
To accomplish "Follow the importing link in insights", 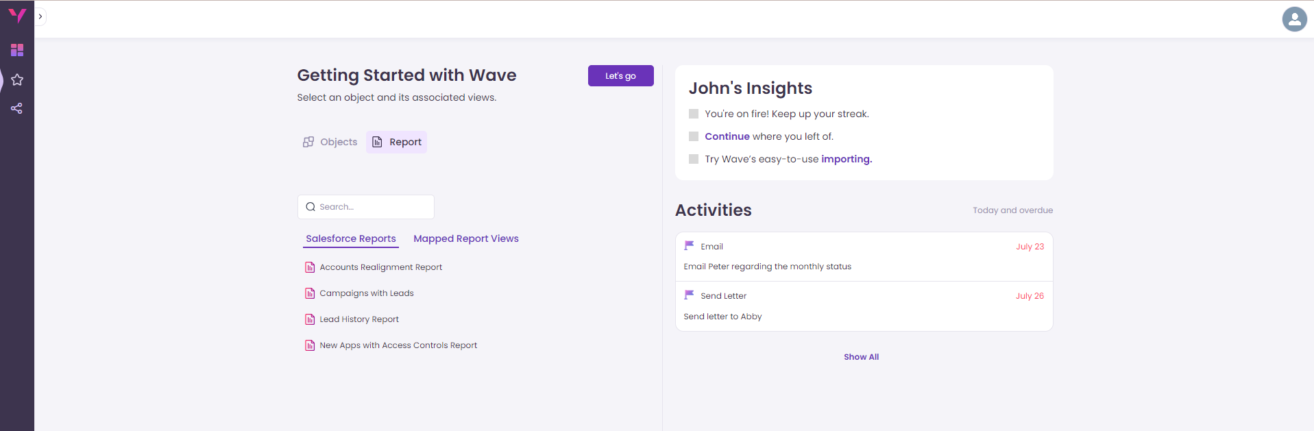I will pos(847,159).
